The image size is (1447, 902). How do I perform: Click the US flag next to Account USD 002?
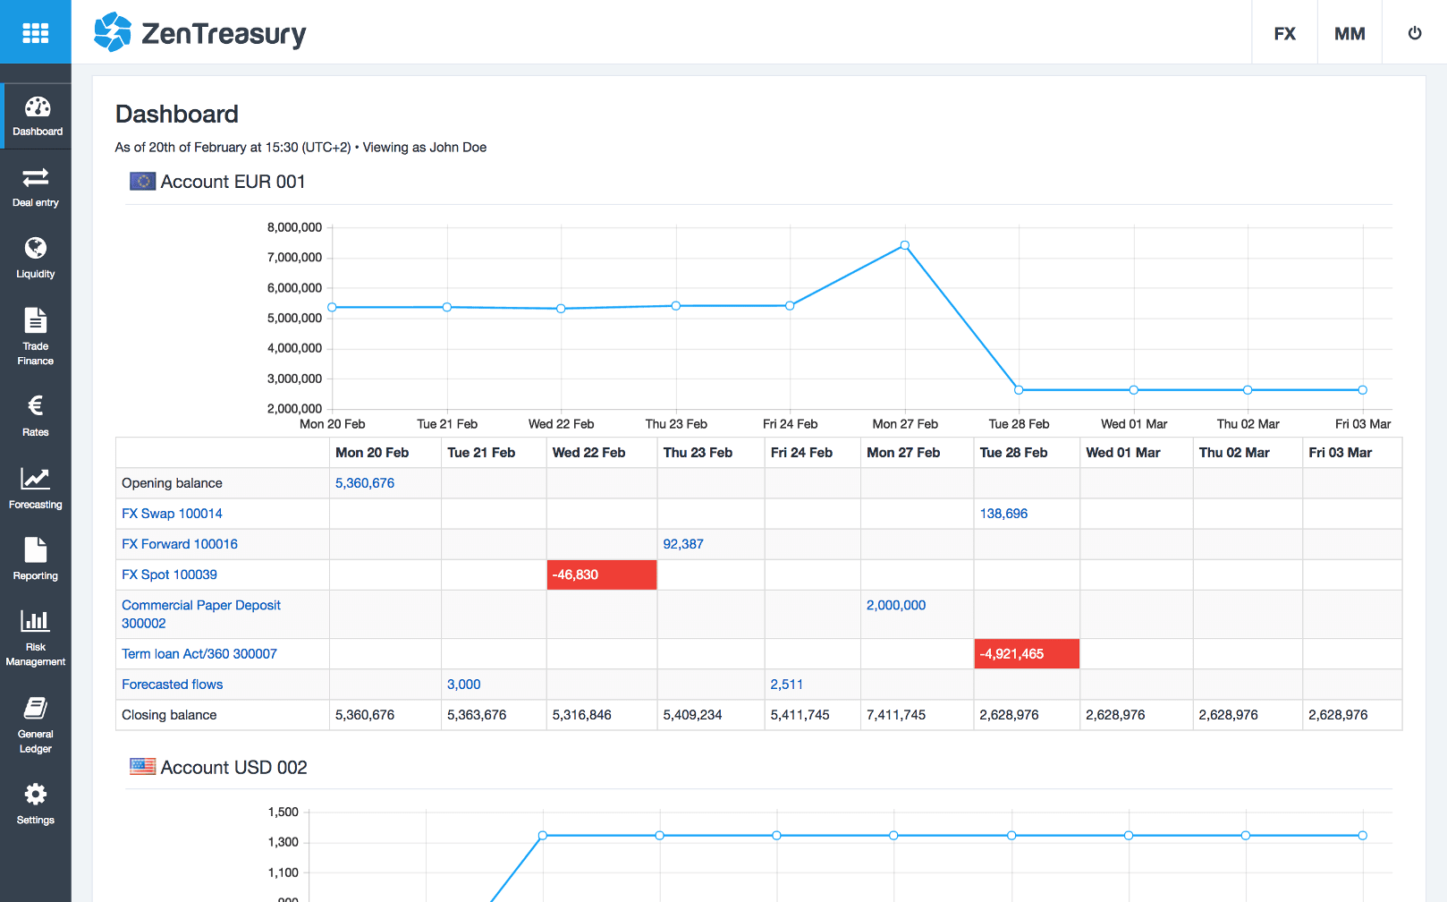[x=143, y=766]
